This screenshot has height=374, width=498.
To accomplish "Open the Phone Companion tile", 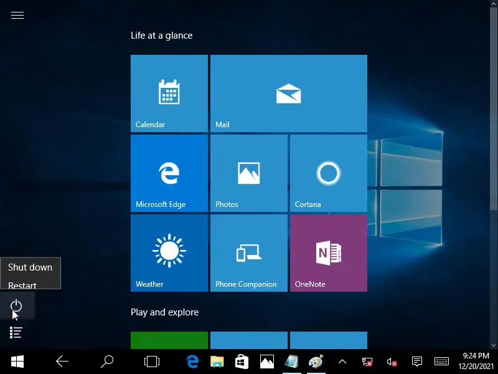I will 249,253.
